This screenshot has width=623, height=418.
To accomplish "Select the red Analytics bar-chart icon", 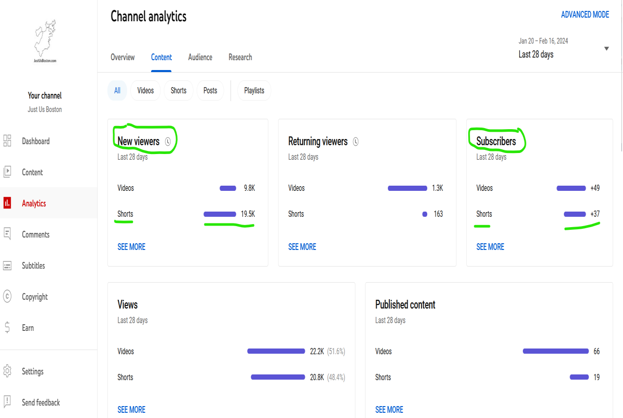I will [x=7, y=203].
